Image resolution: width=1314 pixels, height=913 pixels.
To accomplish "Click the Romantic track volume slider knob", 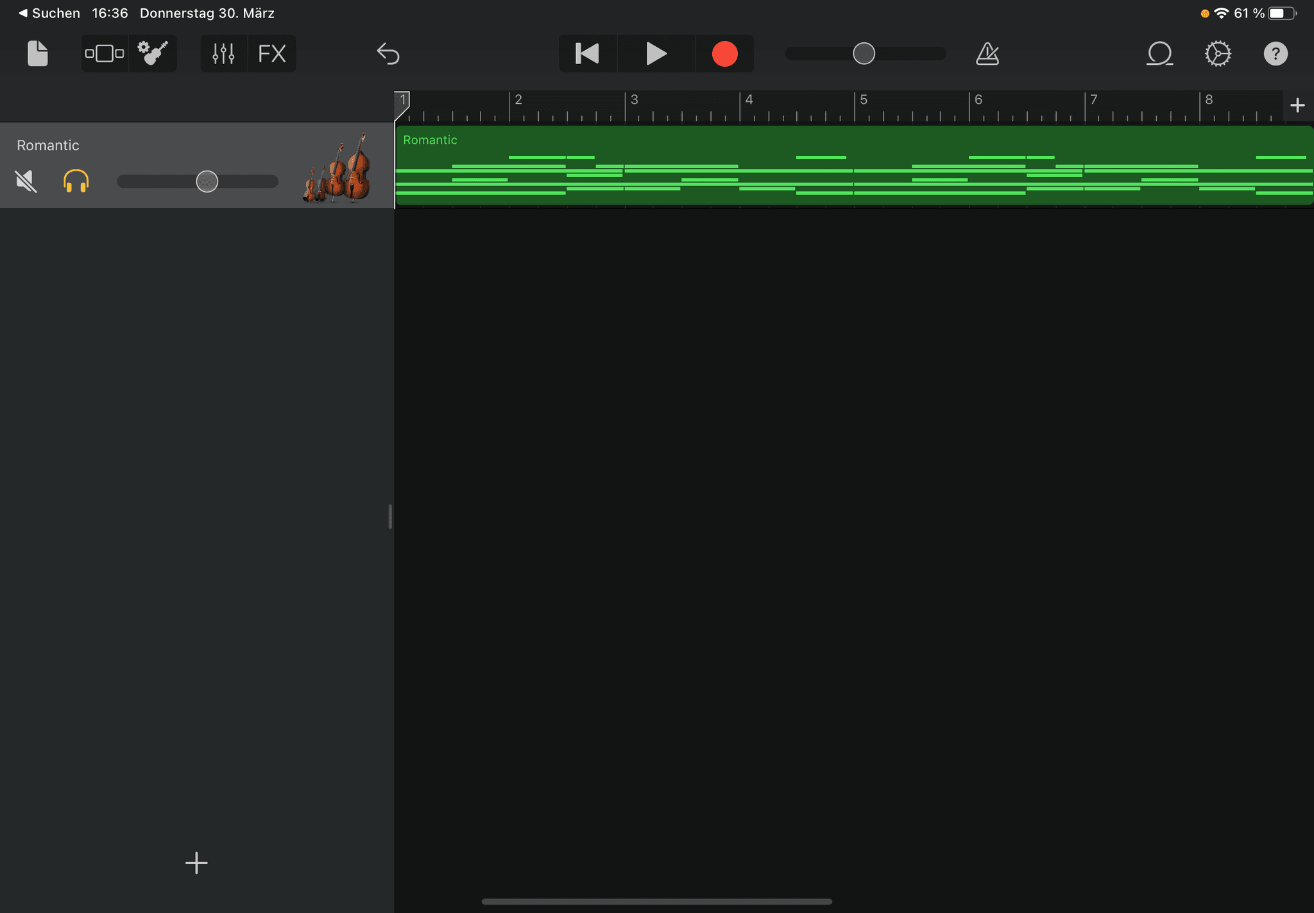I will click(207, 182).
